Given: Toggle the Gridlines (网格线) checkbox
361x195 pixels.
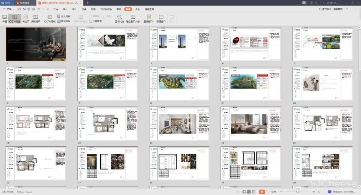Looking at the screenshot, I should 91,17.
